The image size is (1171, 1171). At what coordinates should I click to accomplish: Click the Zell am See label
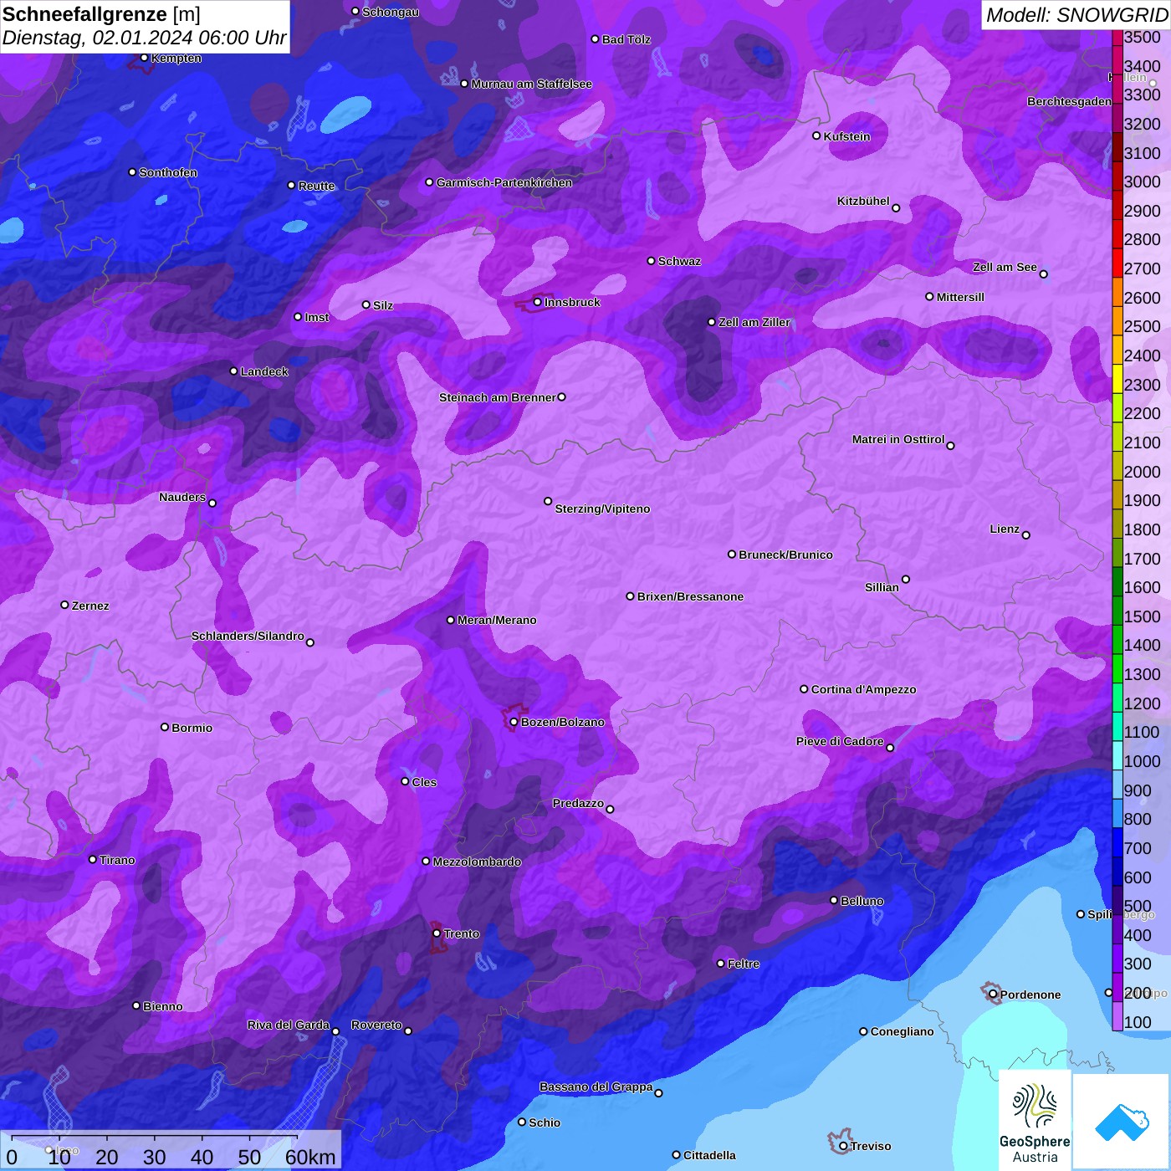coord(1005,267)
